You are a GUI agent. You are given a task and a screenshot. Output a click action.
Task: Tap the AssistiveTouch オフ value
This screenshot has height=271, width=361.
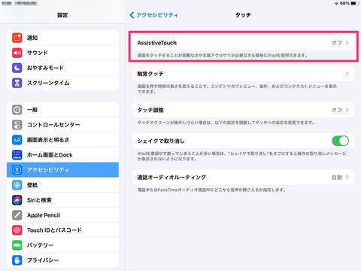[337, 43]
